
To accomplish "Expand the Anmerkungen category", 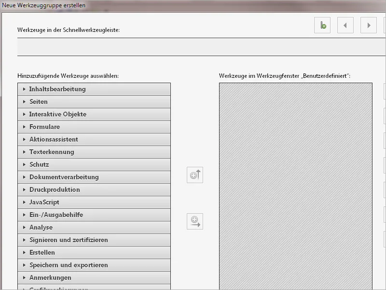I will (94, 278).
